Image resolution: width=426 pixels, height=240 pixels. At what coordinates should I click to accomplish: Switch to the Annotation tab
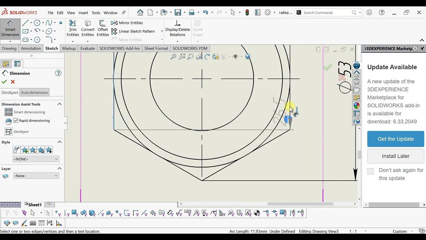[x=31, y=48]
